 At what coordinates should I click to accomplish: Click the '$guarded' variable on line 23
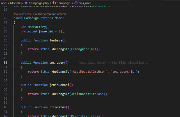tap(46, 31)
